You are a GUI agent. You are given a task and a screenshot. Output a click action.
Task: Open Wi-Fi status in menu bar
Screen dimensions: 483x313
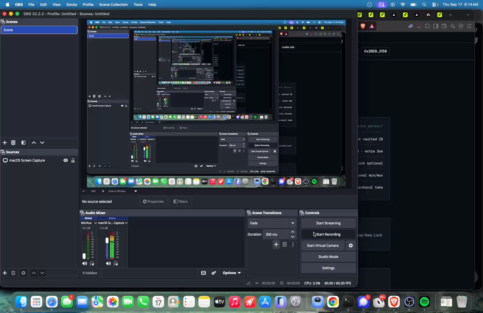pyautogui.click(x=403, y=4)
